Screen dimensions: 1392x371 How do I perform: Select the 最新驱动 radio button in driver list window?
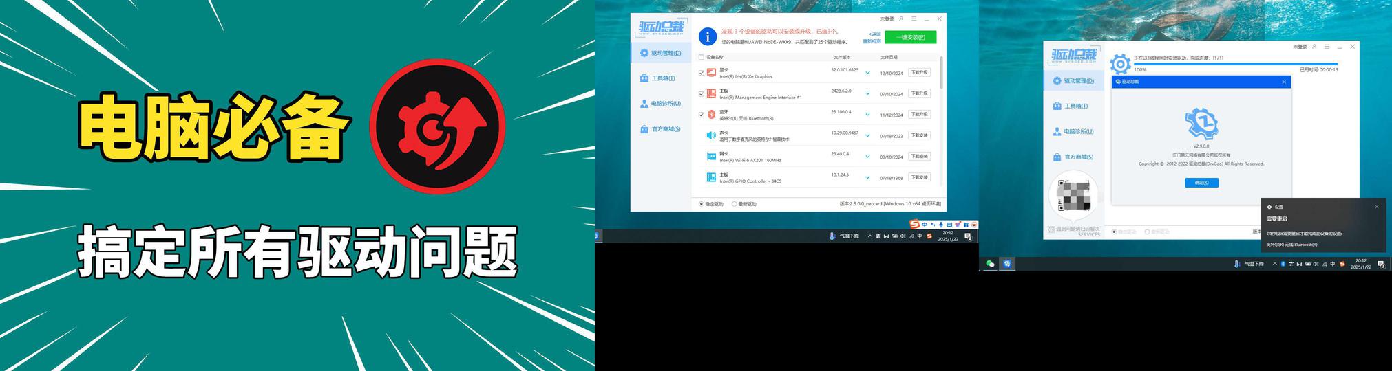coord(735,204)
